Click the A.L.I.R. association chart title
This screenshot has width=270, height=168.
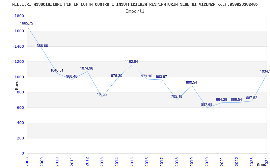click(135, 4)
